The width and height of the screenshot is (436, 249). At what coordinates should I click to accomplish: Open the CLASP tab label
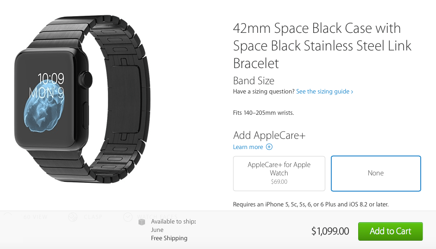coord(94,217)
